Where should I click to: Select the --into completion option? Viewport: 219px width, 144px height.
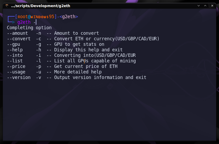[x=15, y=55]
